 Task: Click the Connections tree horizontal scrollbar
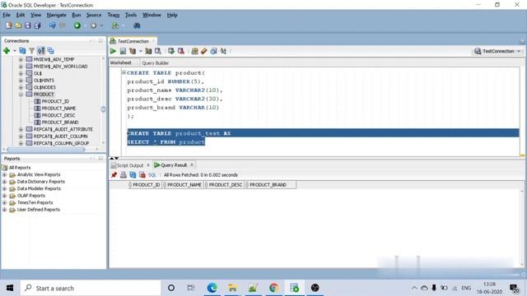click(46, 149)
